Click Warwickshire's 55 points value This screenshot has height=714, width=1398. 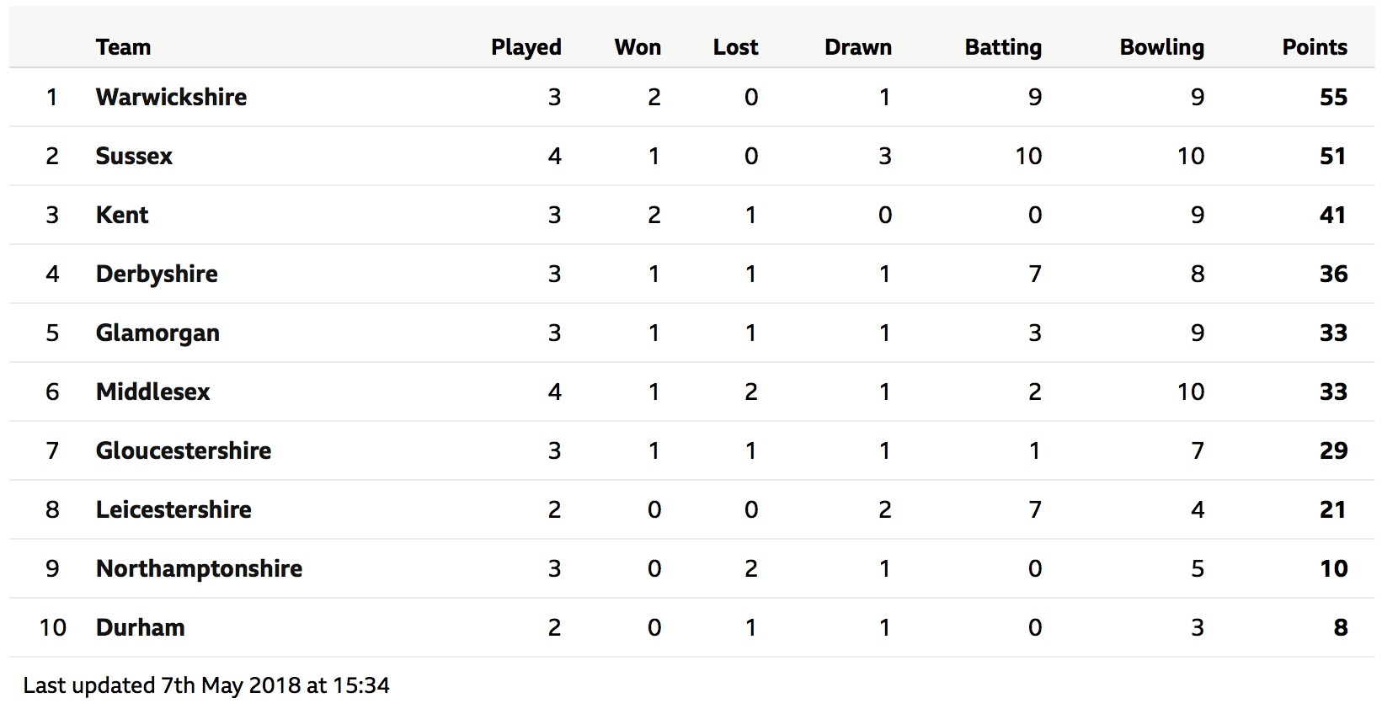coord(1333,97)
